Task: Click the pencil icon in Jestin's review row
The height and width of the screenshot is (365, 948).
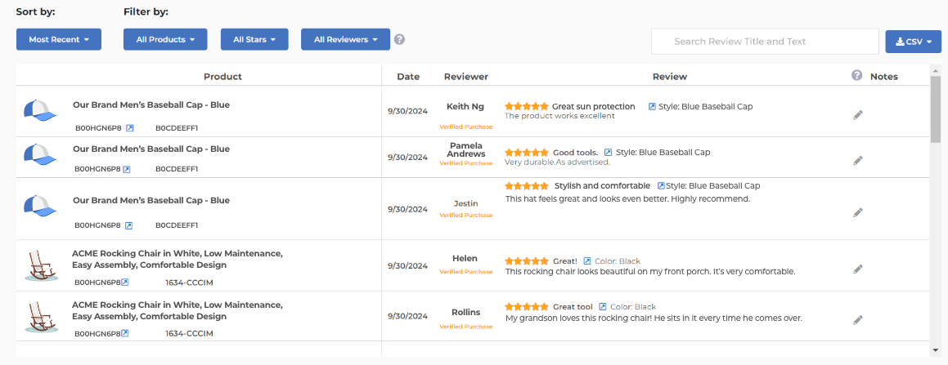Action: [857, 212]
